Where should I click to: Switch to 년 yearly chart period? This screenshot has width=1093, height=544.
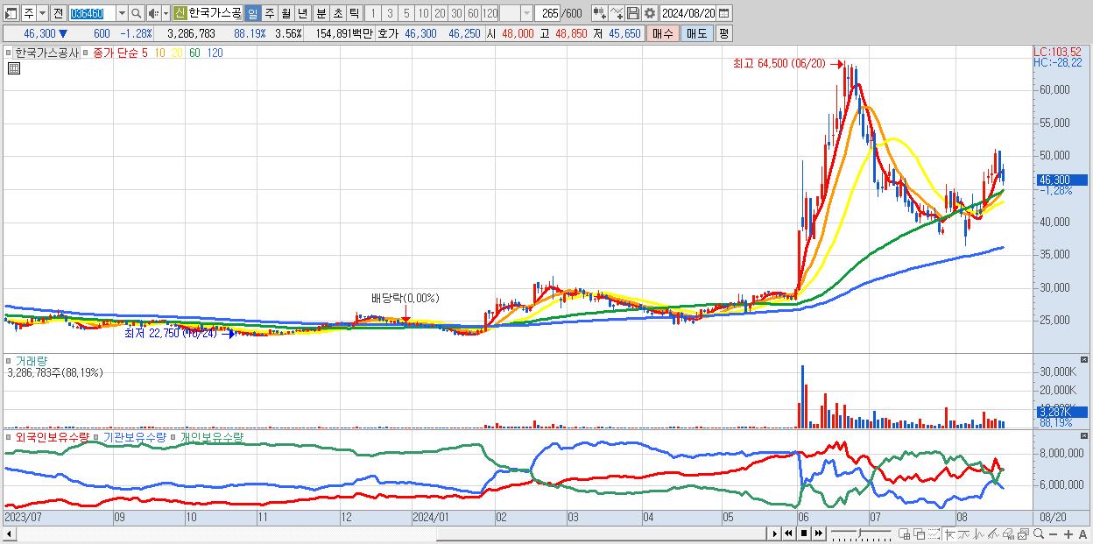click(302, 13)
